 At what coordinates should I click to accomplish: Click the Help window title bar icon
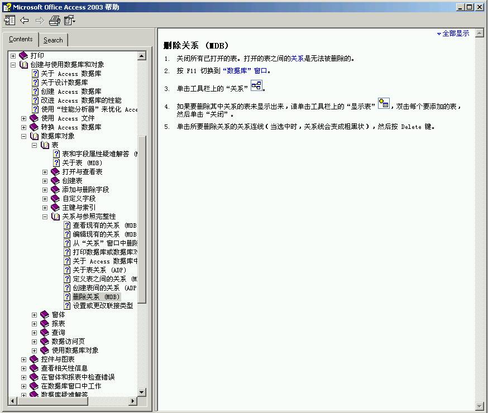7,7
